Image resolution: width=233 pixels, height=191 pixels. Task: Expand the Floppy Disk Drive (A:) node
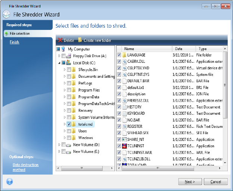59,56
